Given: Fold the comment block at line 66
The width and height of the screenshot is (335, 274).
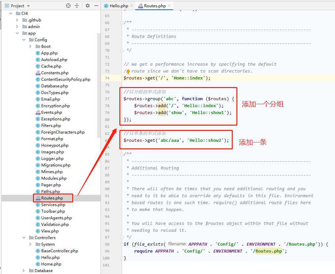Looking at the screenshot, I should pos(122,22).
